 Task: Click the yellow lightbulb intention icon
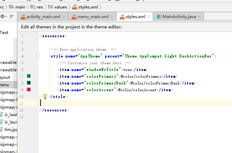tap(45, 97)
